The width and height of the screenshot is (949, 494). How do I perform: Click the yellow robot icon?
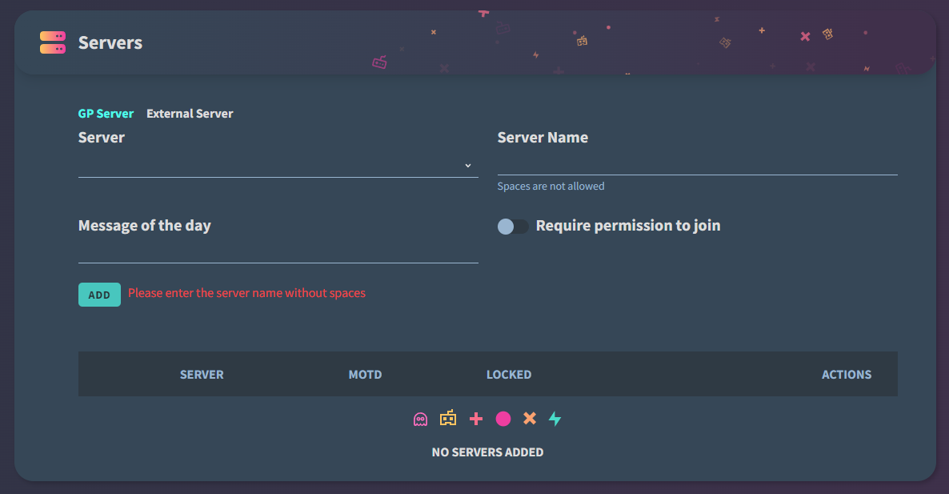click(448, 418)
